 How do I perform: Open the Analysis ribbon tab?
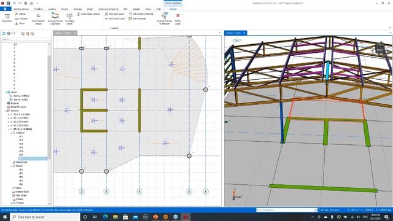pyautogui.click(x=77, y=9)
